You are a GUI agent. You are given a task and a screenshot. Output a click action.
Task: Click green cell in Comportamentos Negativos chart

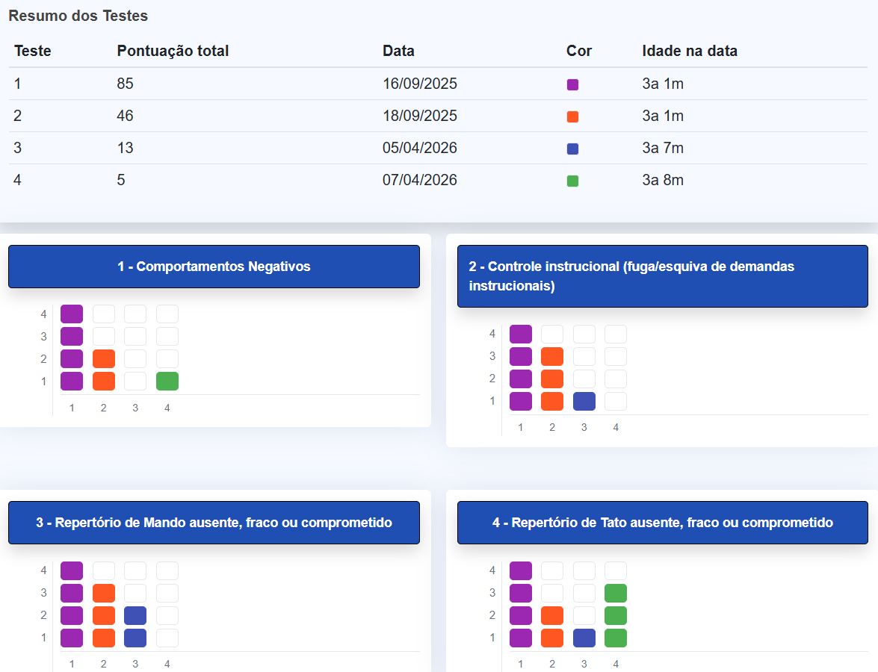(x=167, y=381)
